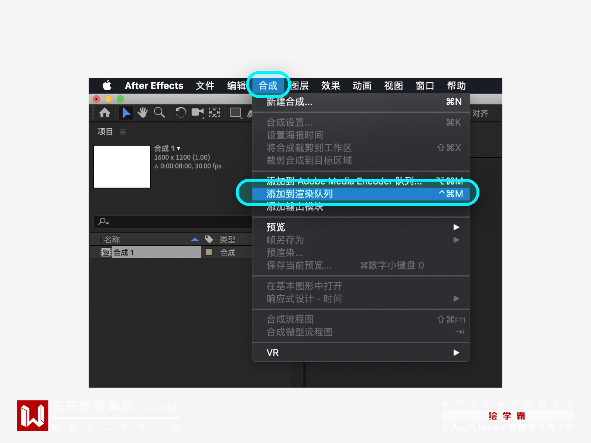
Task: Choose 合成微型流程图 menu item
Action: [361, 332]
